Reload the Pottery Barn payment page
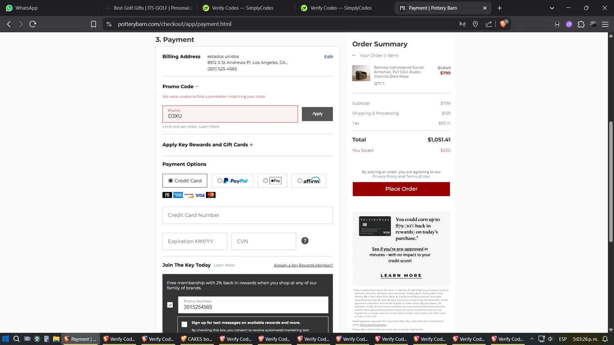Viewport: 614px width, 345px height. tap(33, 24)
